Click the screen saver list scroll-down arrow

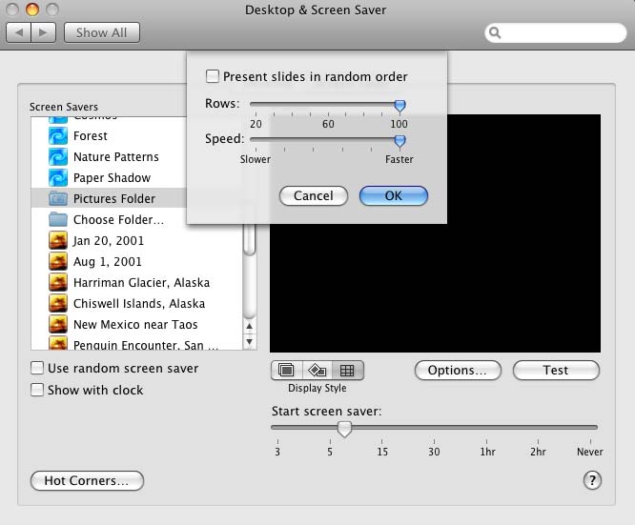click(x=250, y=342)
